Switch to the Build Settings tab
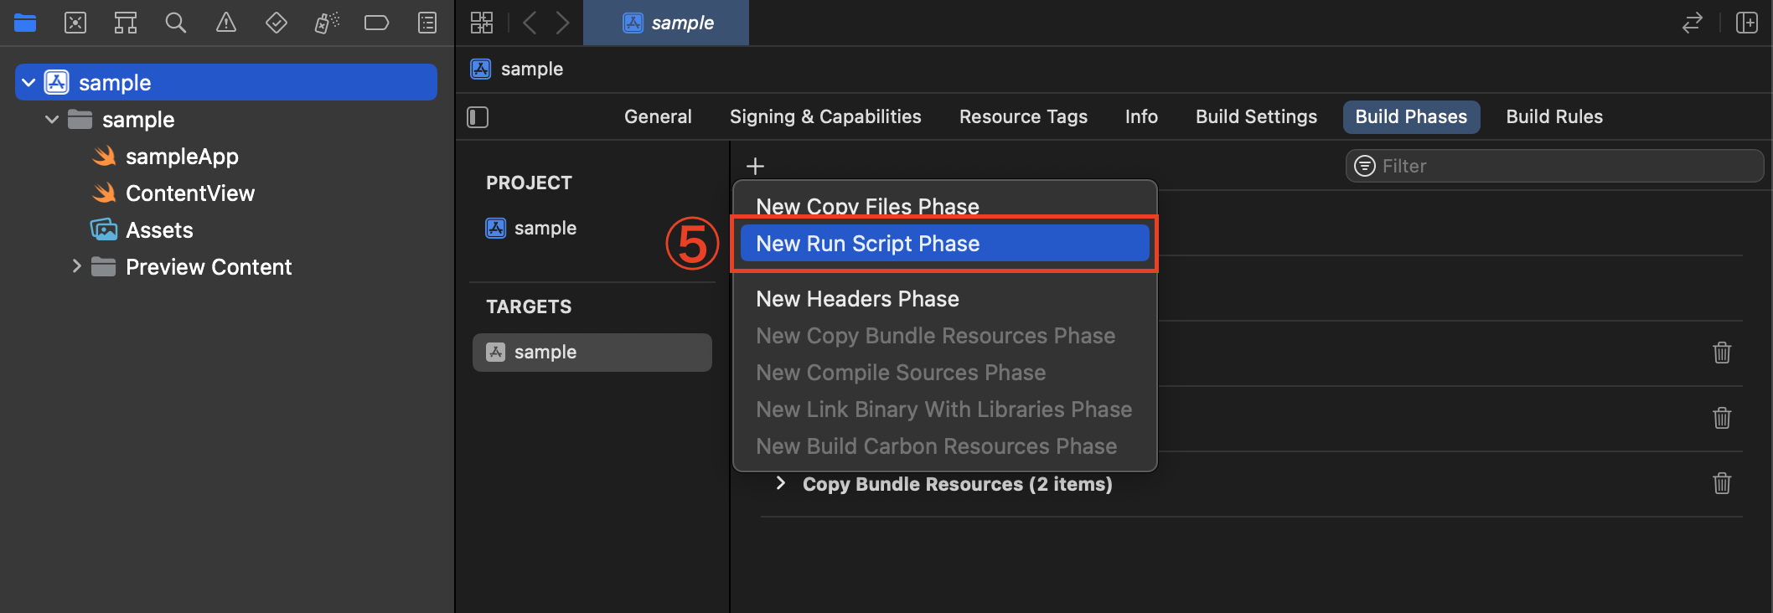1773x613 pixels. [1256, 117]
